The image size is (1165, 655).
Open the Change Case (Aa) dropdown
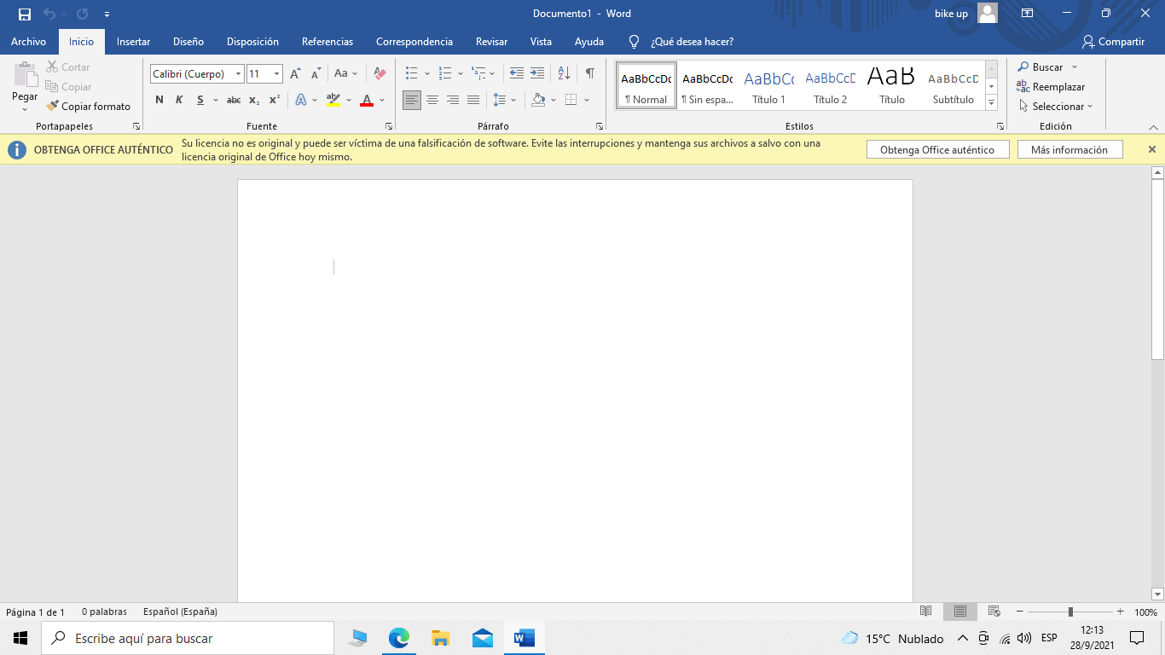[345, 74]
